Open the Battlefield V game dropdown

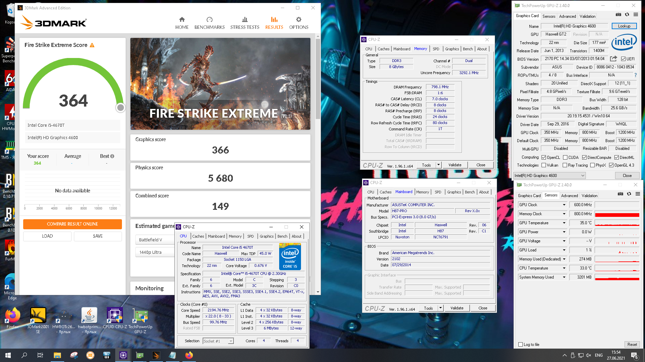point(155,240)
